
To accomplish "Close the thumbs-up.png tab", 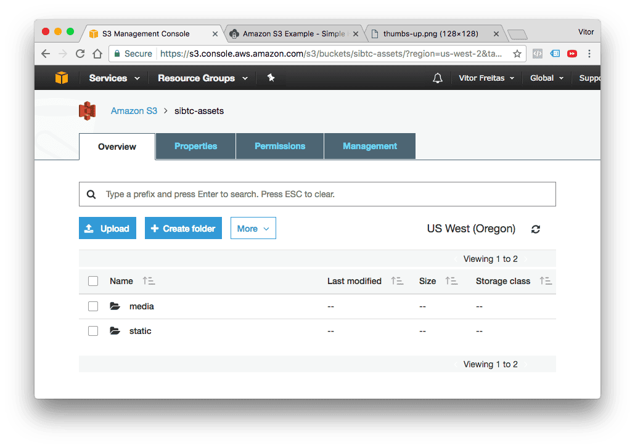I will coord(496,34).
